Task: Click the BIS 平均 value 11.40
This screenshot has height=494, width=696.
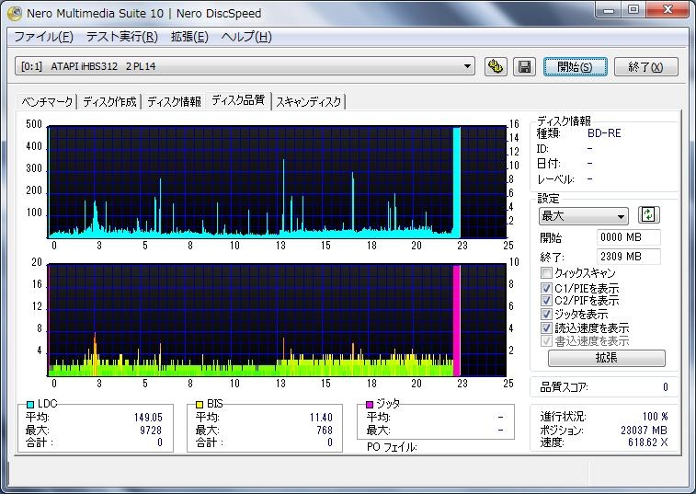Action: point(321,417)
